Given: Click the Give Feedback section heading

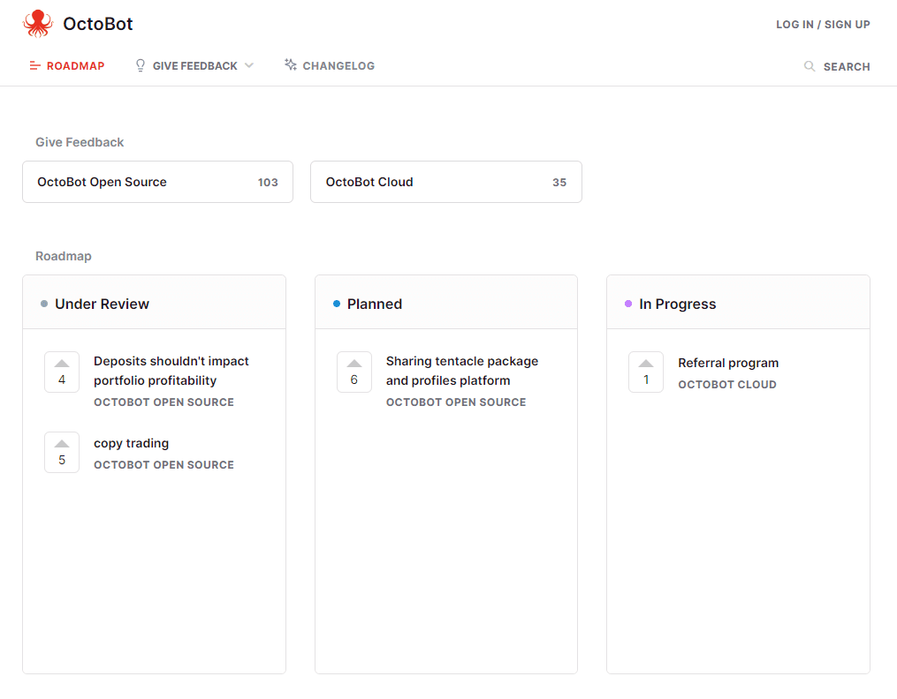Looking at the screenshot, I should pyautogui.click(x=80, y=142).
